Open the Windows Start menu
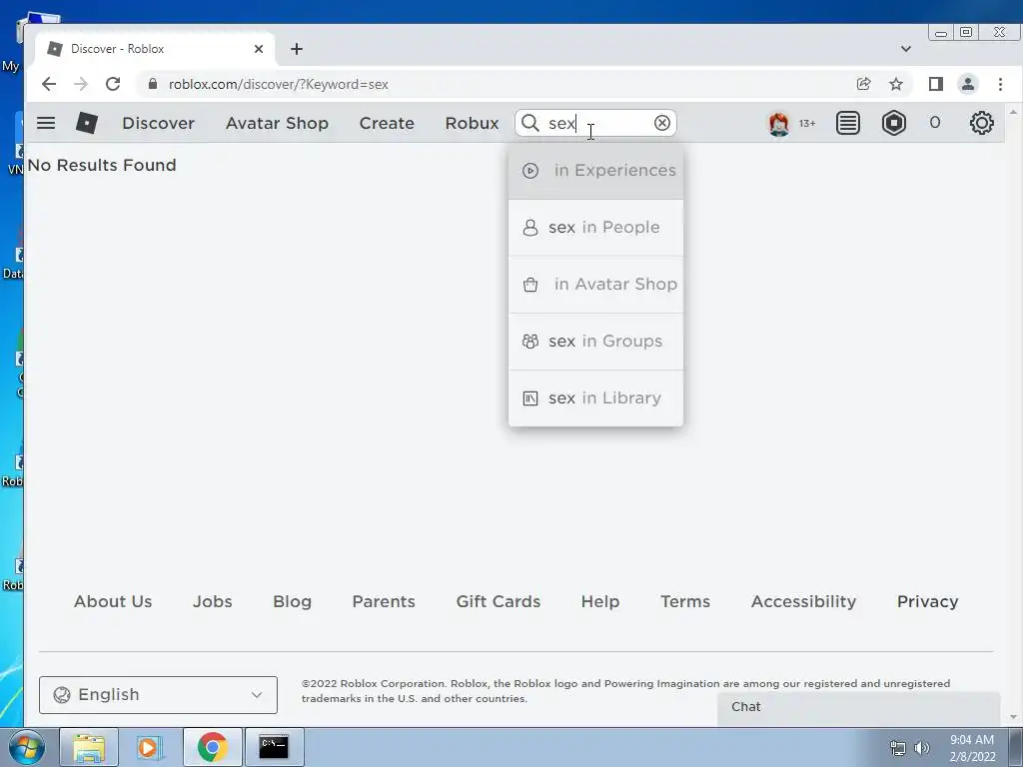Screen dimensions: 1023x767 pos(27,747)
